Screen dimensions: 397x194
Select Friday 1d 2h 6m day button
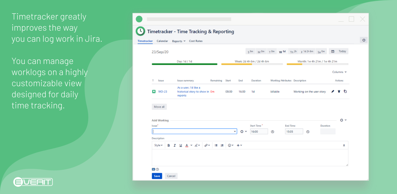click(307, 51)
